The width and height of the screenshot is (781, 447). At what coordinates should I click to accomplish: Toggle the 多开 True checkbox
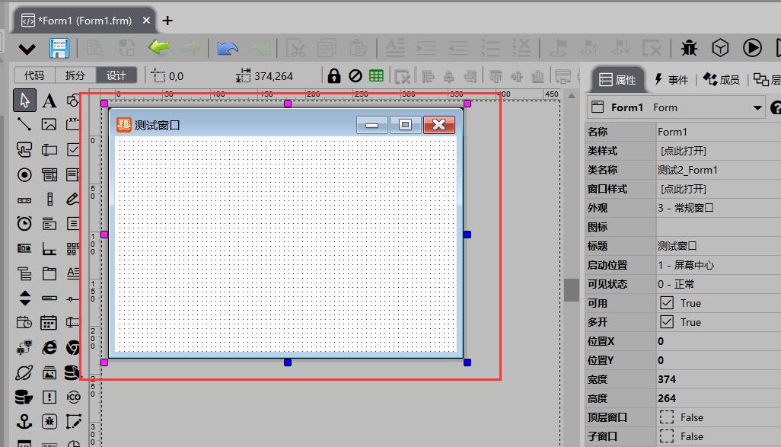(667, 322)
